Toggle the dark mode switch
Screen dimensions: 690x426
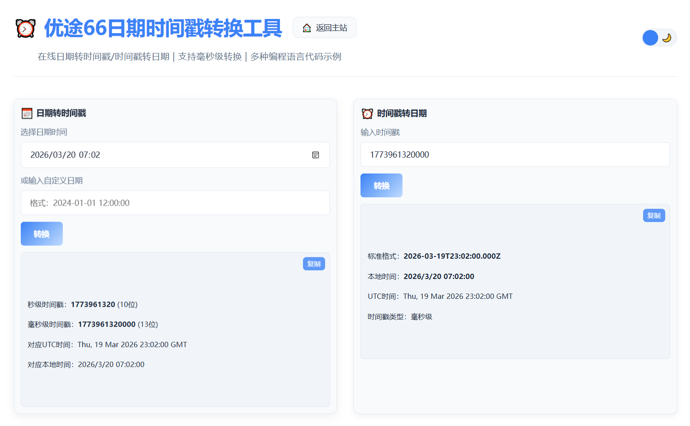point(659,38)
